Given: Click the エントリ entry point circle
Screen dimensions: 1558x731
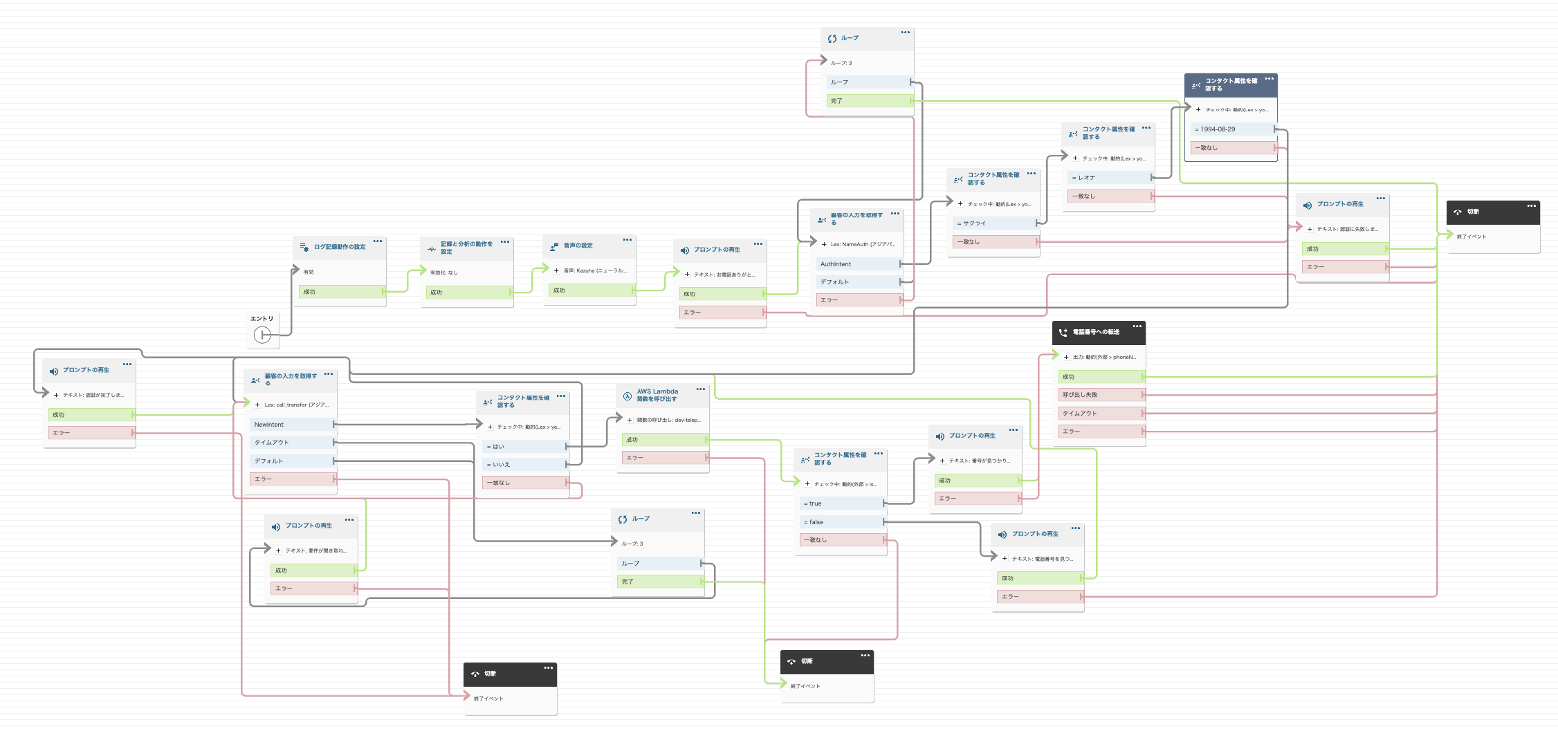Looking at the screenshot, I should click(262, 335).
